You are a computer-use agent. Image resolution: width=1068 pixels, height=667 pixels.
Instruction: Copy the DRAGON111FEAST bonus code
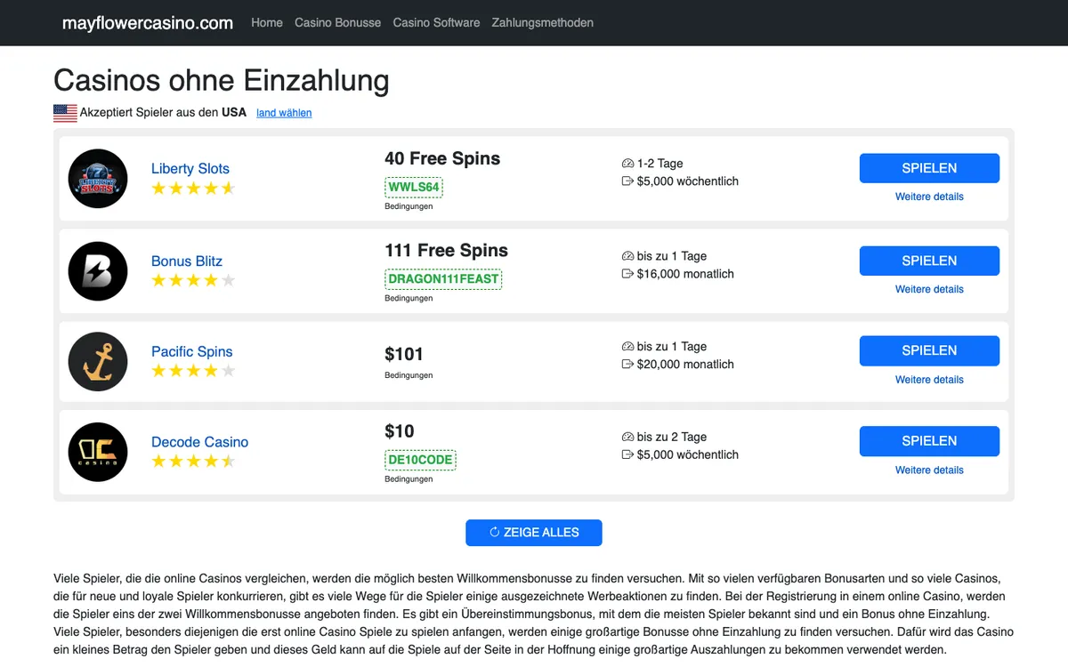click(443, 279)
